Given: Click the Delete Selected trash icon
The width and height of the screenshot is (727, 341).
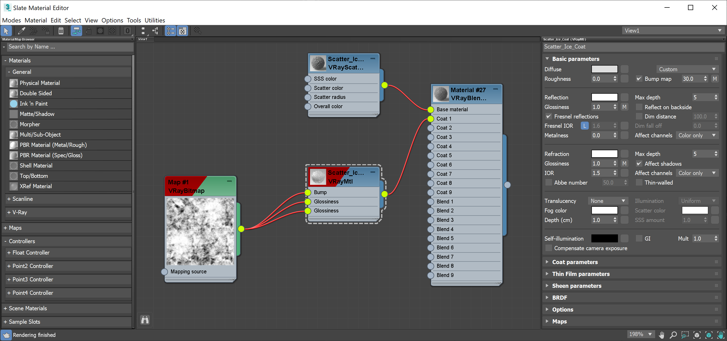Looking at the screenshot, I should 61,31.
